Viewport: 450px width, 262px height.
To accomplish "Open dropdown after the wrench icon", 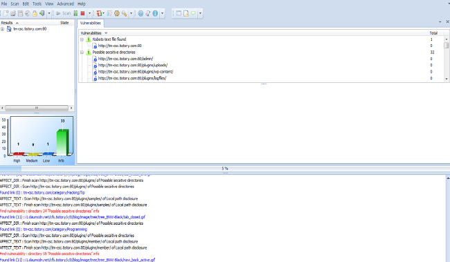I will pyautogui.click(x=131, y=13).
